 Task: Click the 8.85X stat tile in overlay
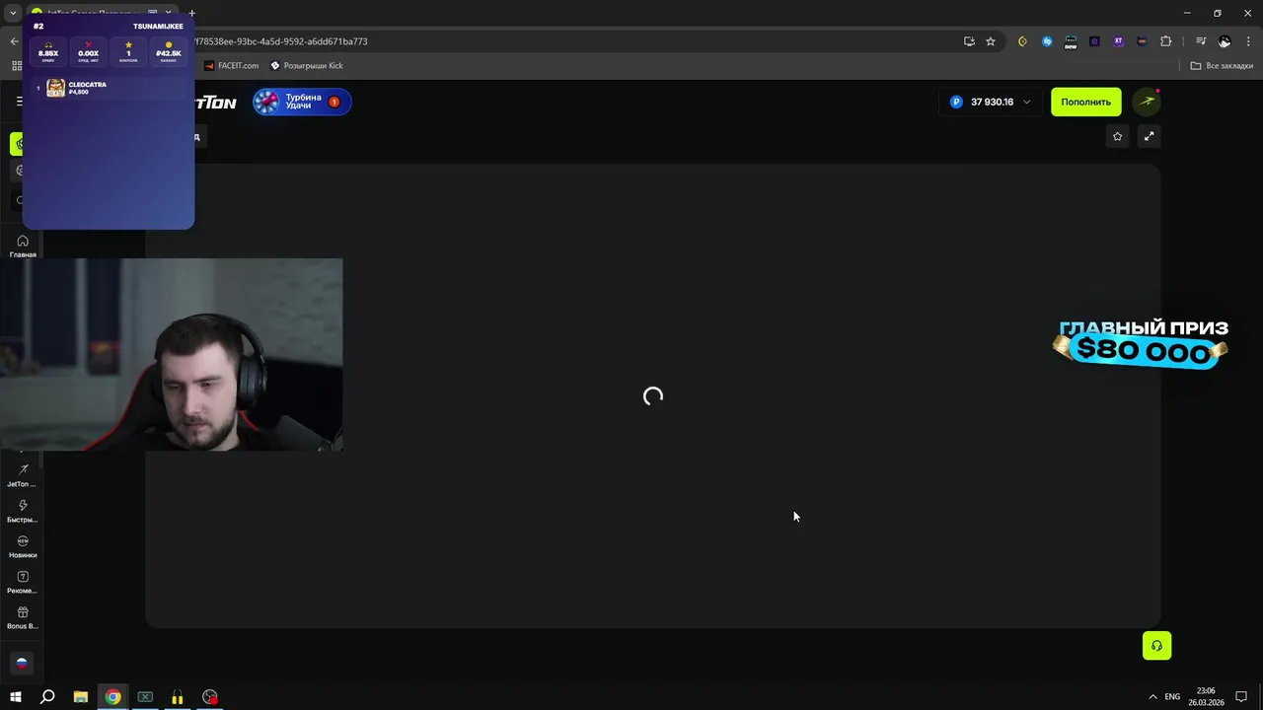click(48, 52)
